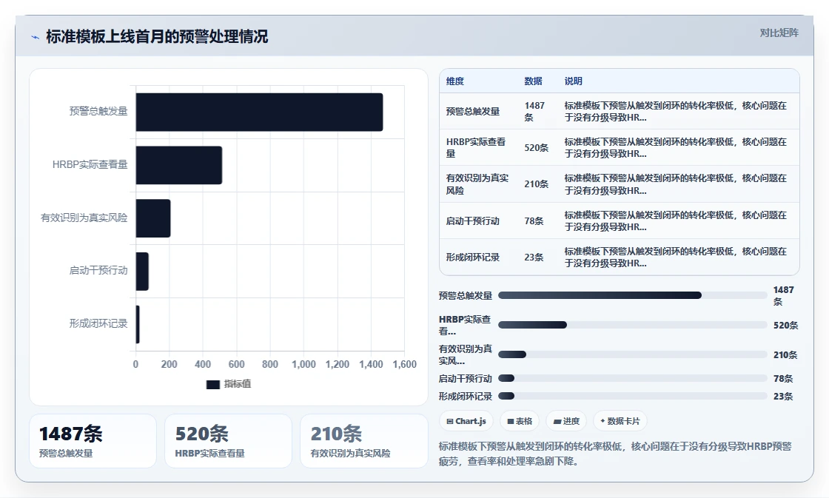Select the 进度 tag chip
The image size is (829, 498).
tap(566, 421)
